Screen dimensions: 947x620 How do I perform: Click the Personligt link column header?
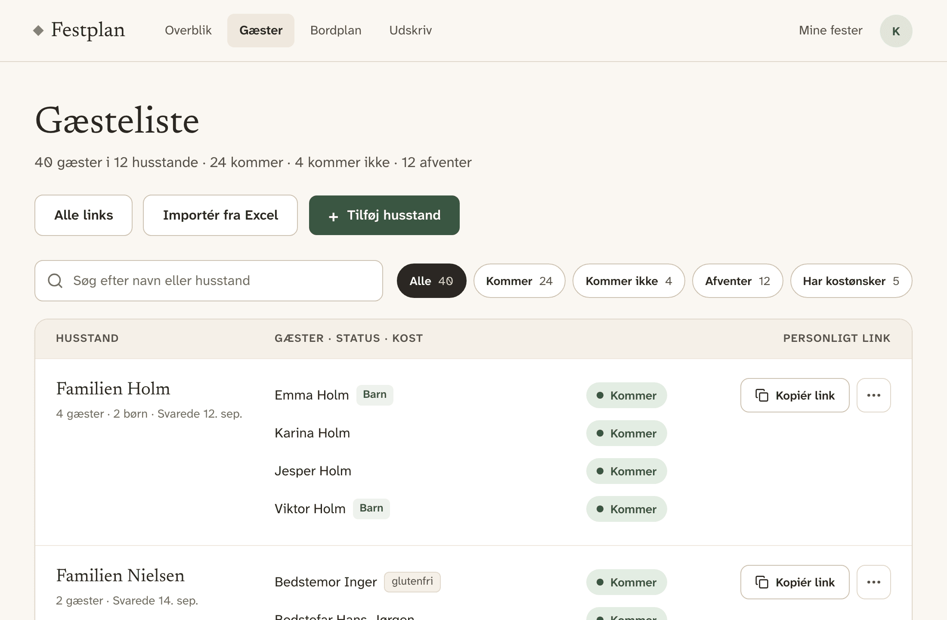(837, 338)
